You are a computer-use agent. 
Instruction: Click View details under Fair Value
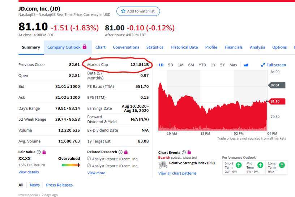pyautogui.click(x=29, y=172)
